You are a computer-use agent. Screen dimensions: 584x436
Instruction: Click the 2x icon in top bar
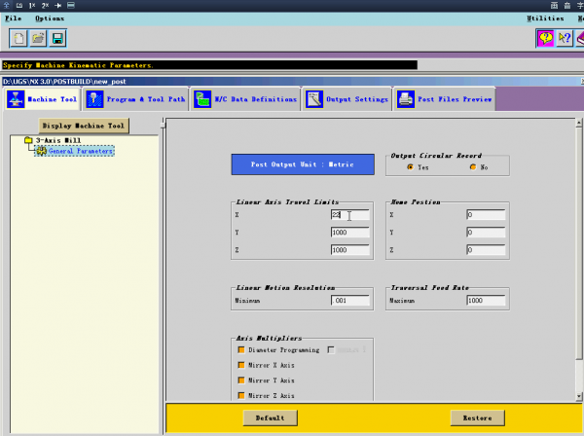[45, 5]
